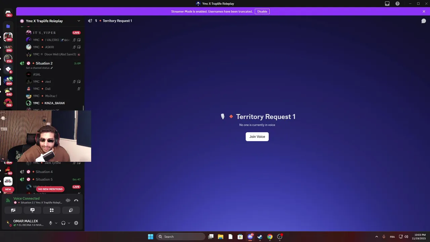Join Voice in Territory Request 1
The image size is (430, 242).
(x=257, y=137)
